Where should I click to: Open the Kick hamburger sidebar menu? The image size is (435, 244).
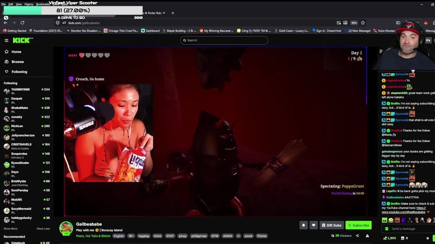[6, 40]
